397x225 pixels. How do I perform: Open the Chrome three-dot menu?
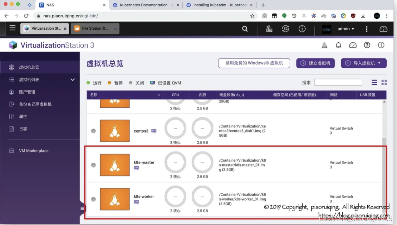click(387, 16)
